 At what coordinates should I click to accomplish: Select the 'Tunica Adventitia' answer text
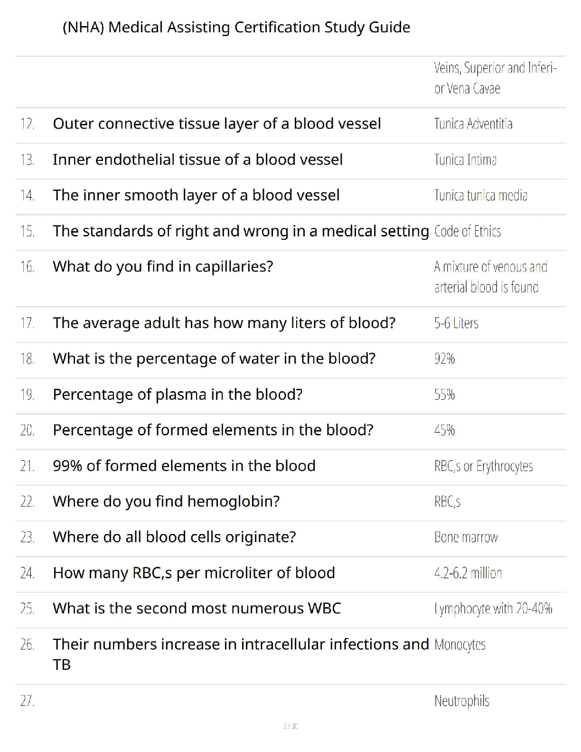473,124
